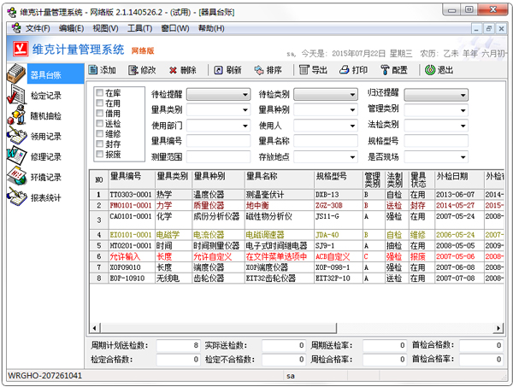Open the 帮助(H) menu
513x387 pixels.
(211, 28)
